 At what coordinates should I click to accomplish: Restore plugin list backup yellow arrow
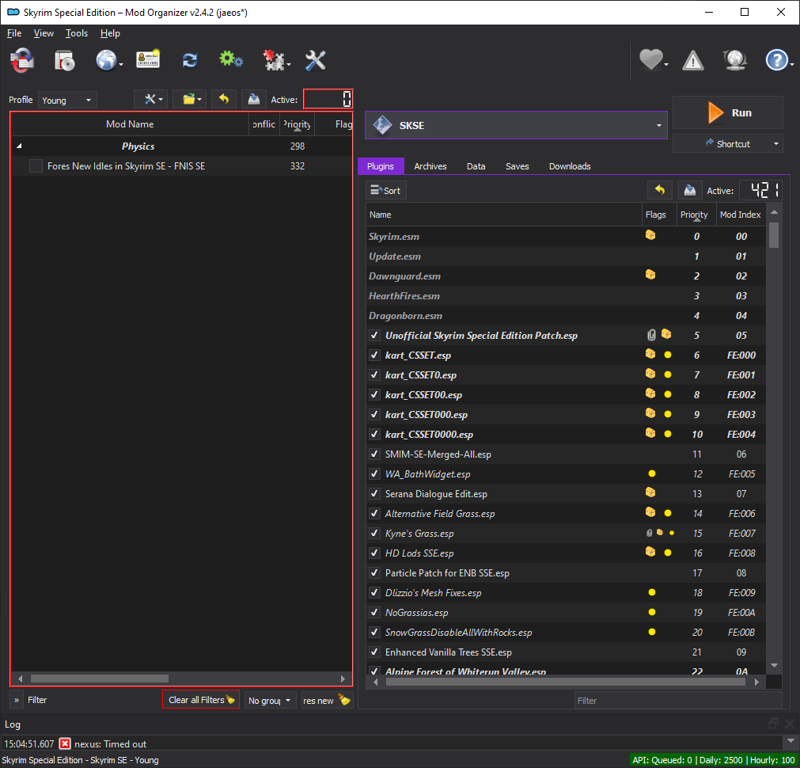coord(660,191)
